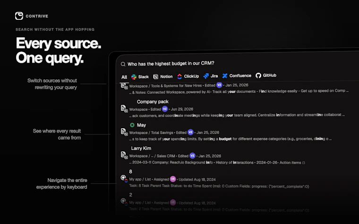Click green circle icon next to May
The image size is (359, 224).
pyautogui.click(x=132, y=125)
